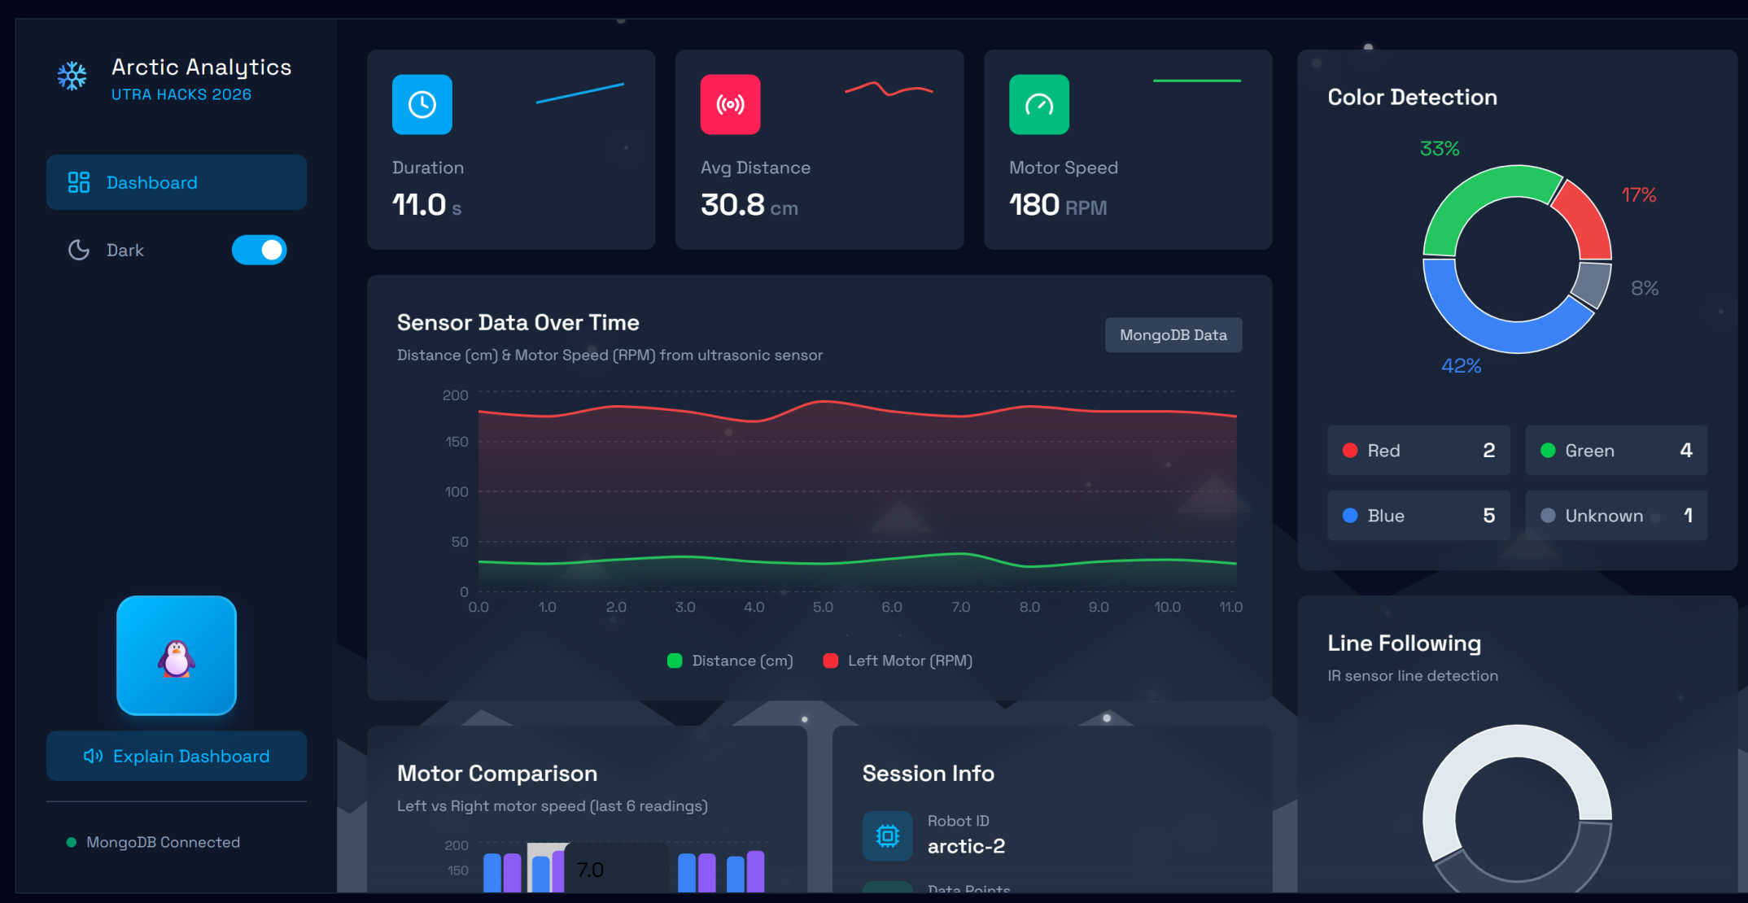Screen dimensions: 1748x903
Task: Click the Robot ID chip icon
Action: [x=887, y=835]
